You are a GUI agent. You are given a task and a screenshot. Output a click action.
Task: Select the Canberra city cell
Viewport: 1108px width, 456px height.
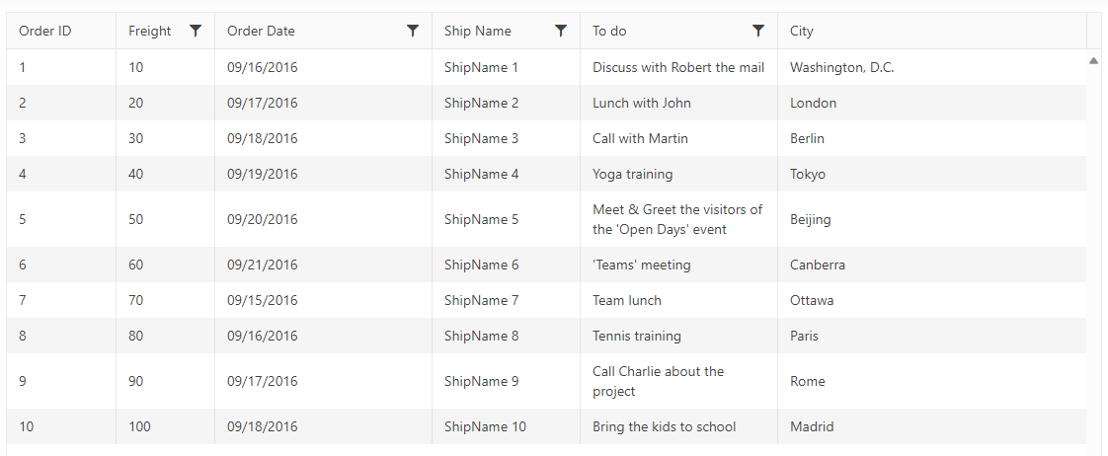pos(932,265)
